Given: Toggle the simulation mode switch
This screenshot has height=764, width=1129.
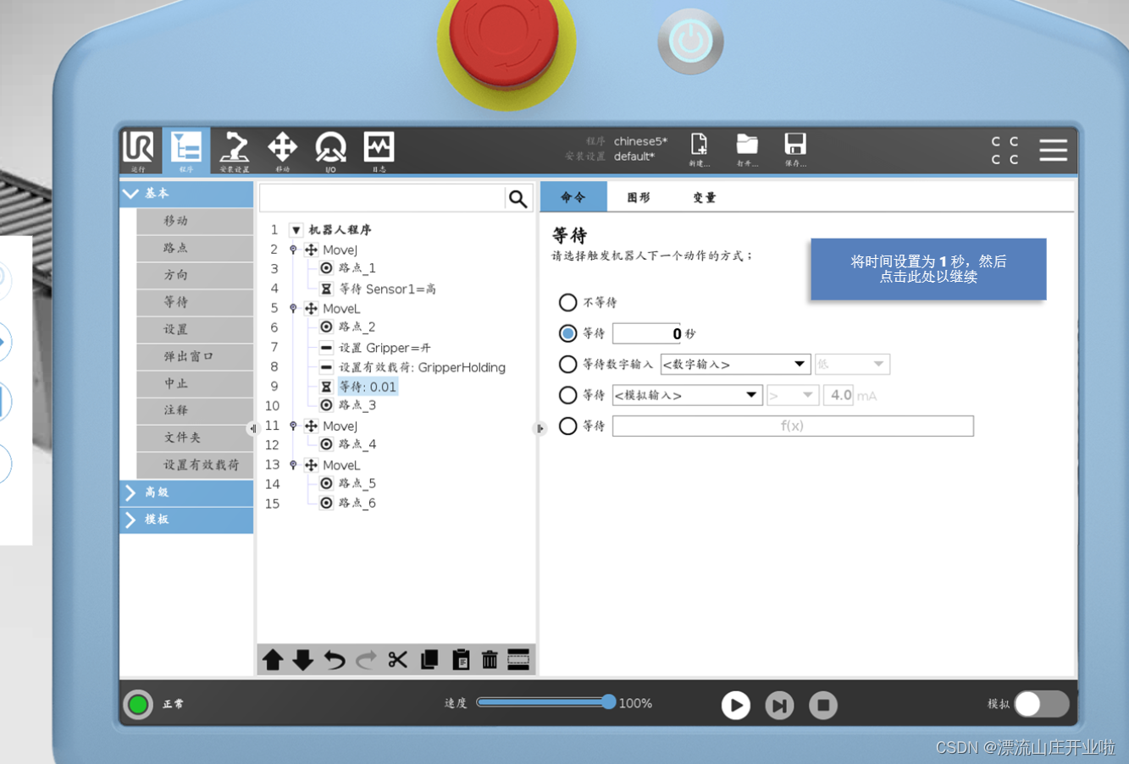Looking at the screenshot, I should [x=1042, y=704].
